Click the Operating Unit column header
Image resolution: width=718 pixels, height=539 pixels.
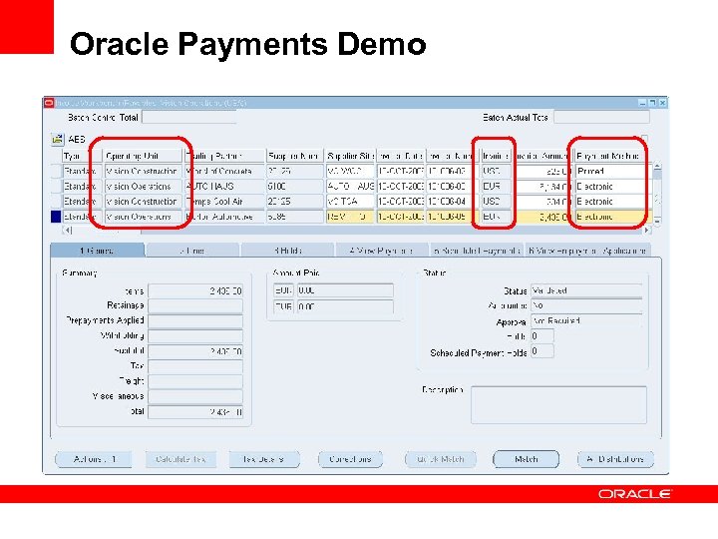(143, 156)
